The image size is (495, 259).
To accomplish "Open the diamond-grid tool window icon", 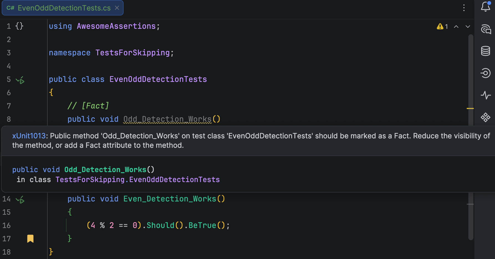I will pyautogui.click(x=486, y=117).
